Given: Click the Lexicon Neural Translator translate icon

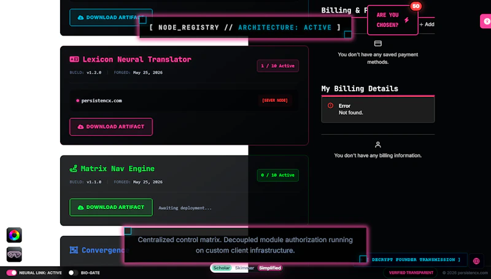Looking at the screenshot, I should click(74, 59).
